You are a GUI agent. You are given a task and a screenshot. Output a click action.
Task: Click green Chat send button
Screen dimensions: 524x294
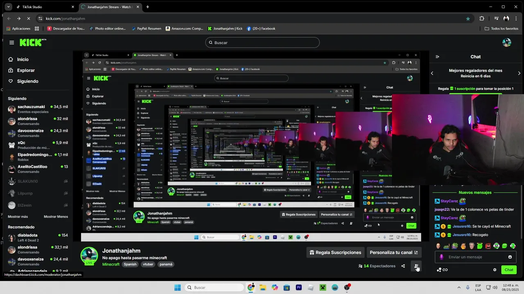509,270
